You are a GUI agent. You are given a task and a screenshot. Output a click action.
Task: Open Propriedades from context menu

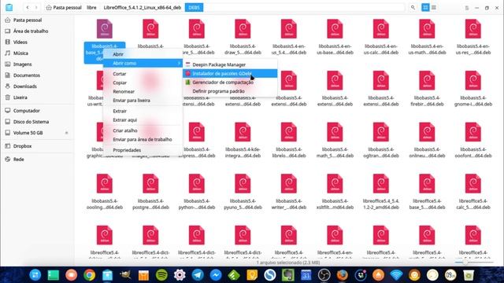point(143,150)
